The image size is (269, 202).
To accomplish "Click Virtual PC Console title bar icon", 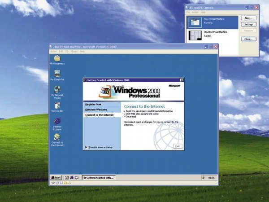I will pos(187,8).
